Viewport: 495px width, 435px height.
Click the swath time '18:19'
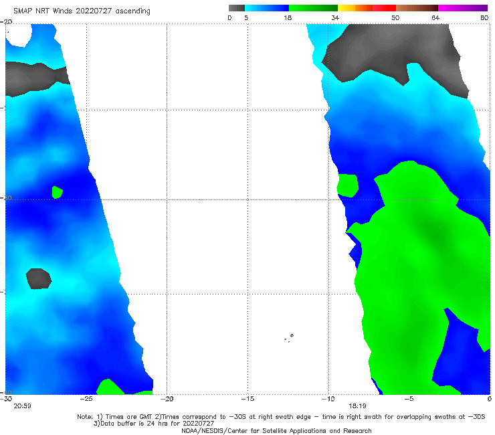pyautogui.click(x=357, y=406)
